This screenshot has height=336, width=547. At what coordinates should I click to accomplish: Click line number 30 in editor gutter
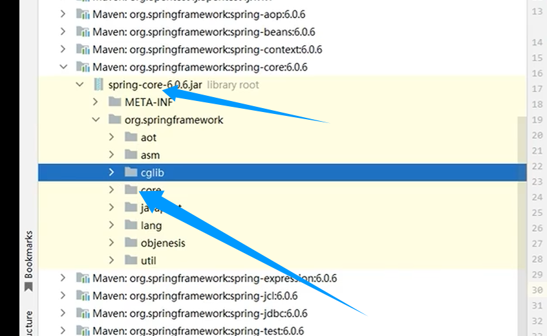click(x=537, y=290)
